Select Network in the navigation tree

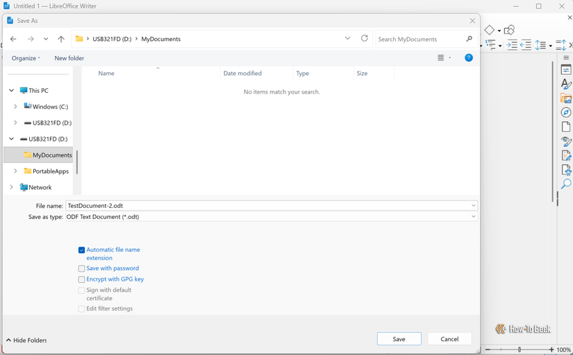(40, 187)
